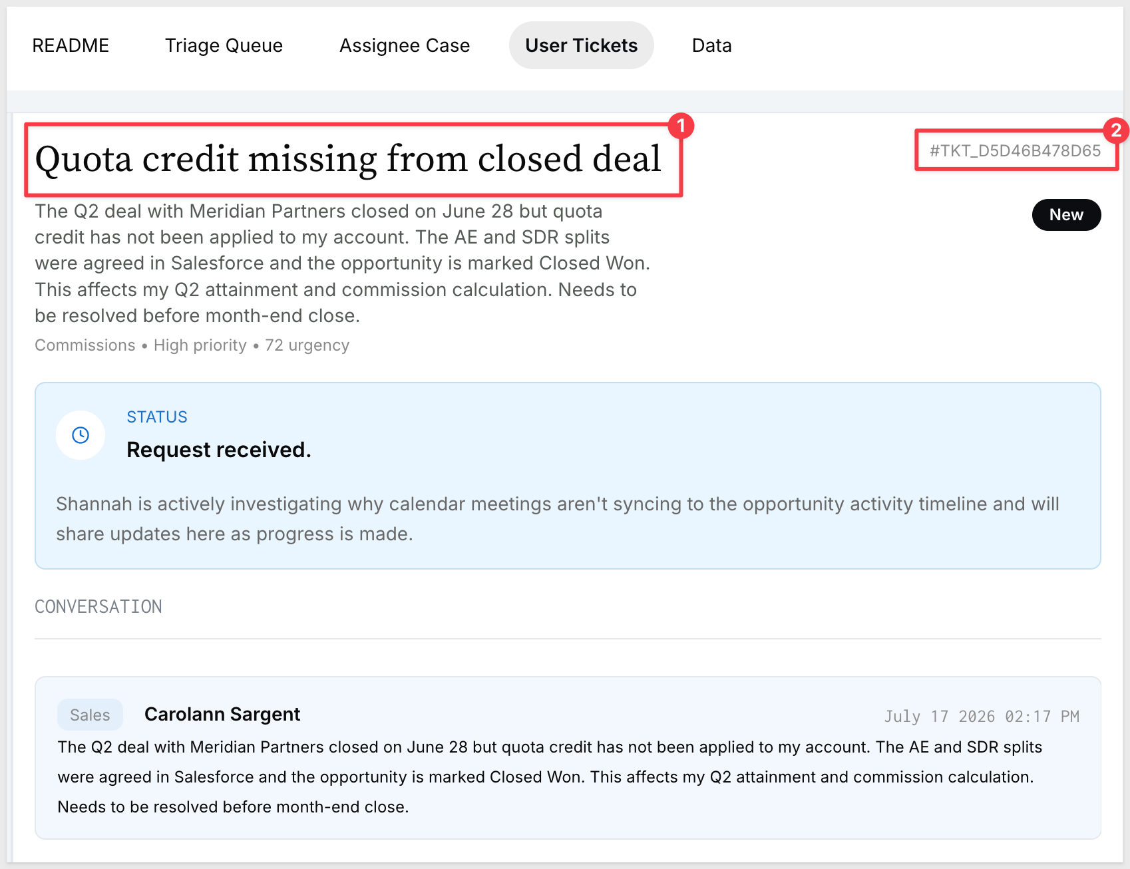Screen dimensions: 1130x869
Task: Click the ticket title Quota credit missing
Action: pos(347,159)
